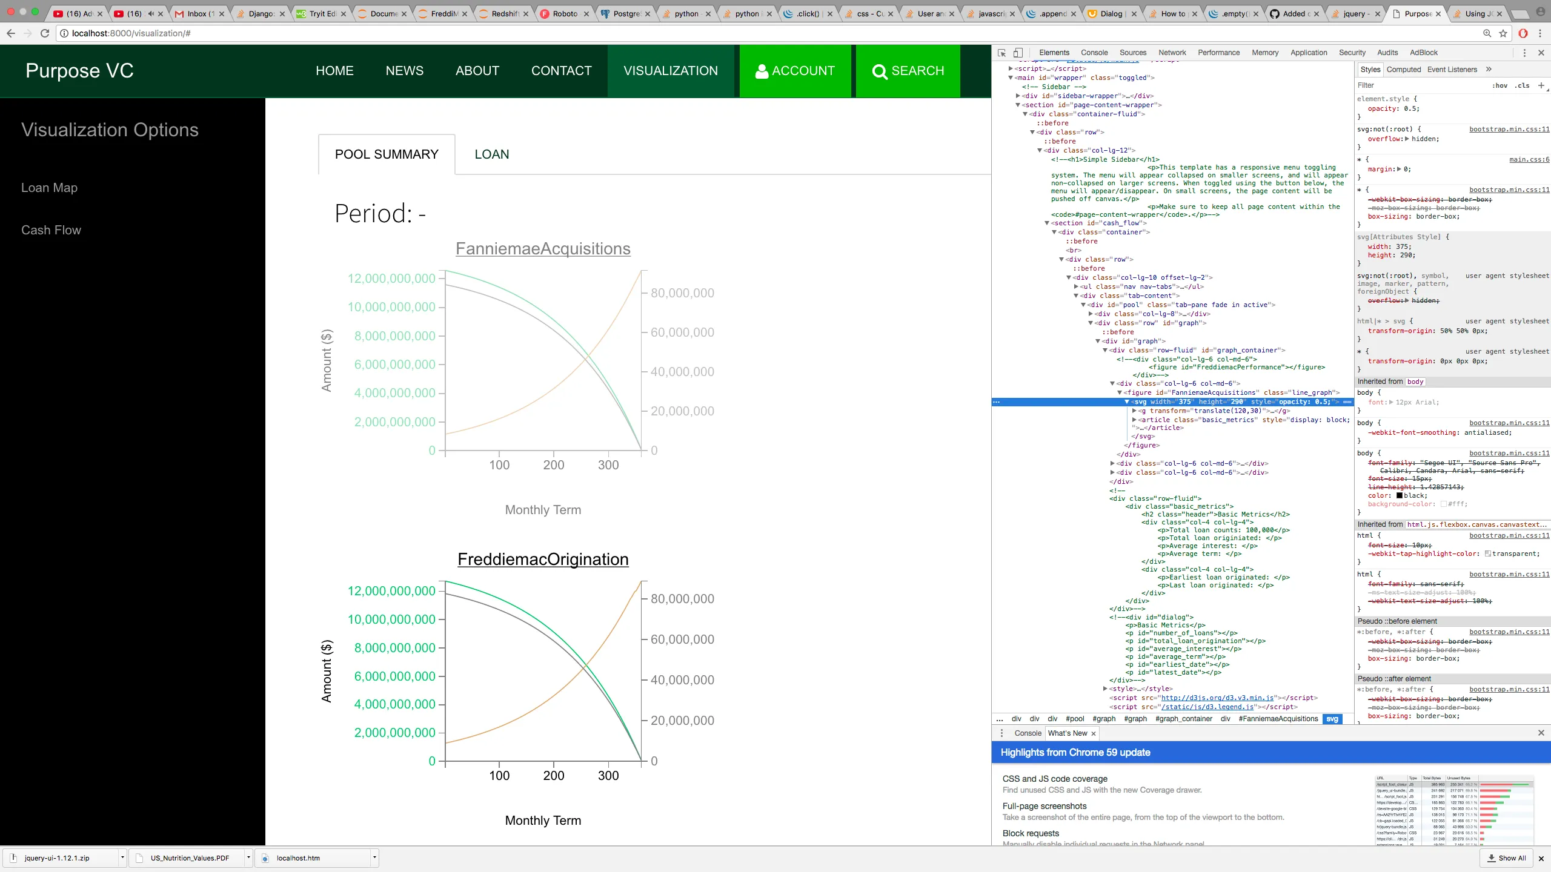Viewport: 1551px width, 872px height.
Task: Collapse the main wrapper element node
Action: 1011,78
